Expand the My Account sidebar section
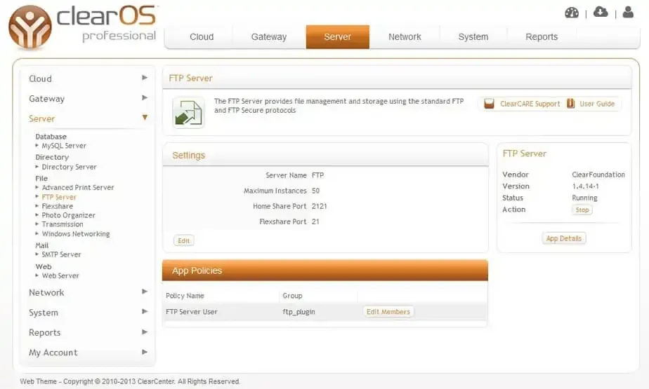 145,352
